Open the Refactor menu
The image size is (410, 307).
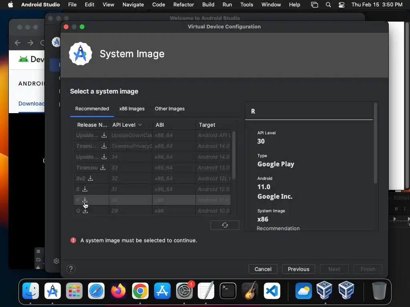click(x=183, y=5)
